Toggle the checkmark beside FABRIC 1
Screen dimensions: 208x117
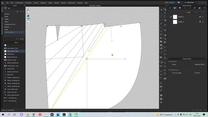click(171, 17)
